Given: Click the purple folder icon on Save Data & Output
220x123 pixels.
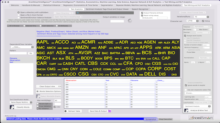Looking at the screenshot, I should point(110,111).
